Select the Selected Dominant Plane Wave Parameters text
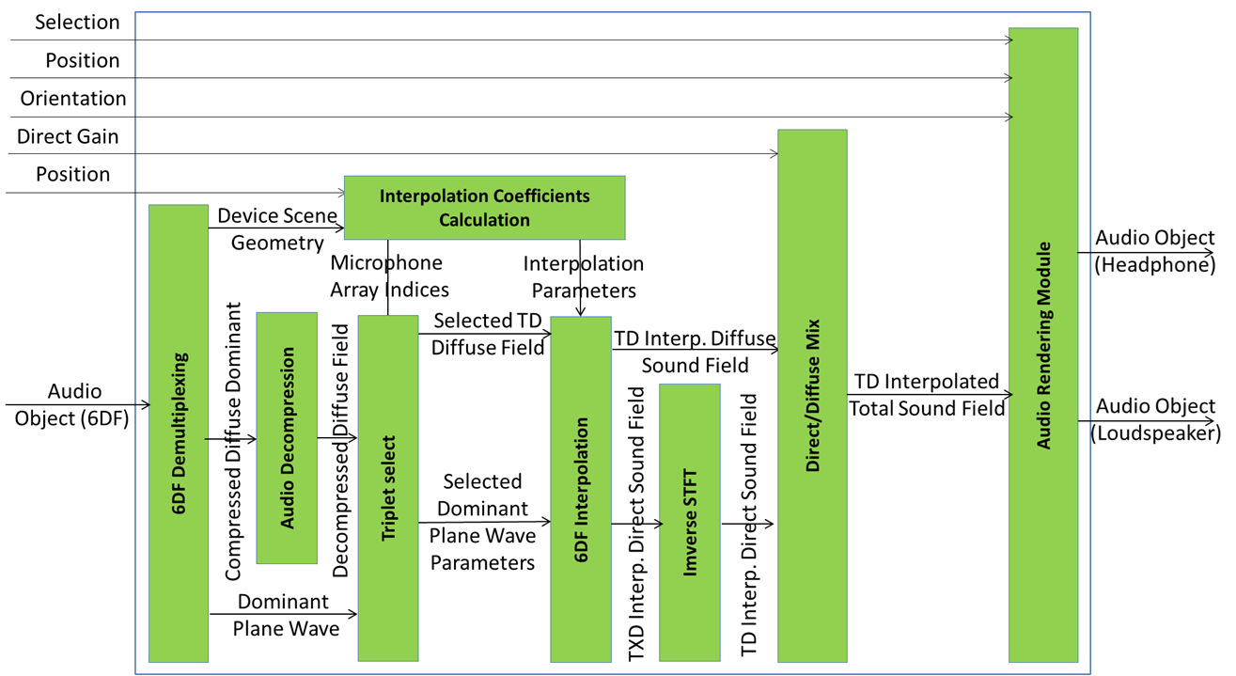 482,522
